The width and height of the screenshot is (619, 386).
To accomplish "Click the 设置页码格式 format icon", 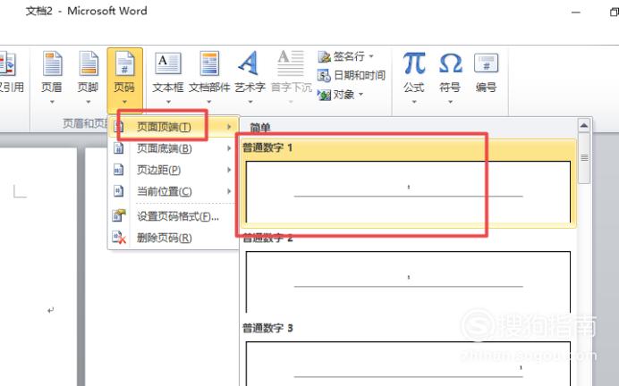I will point(118,215).
